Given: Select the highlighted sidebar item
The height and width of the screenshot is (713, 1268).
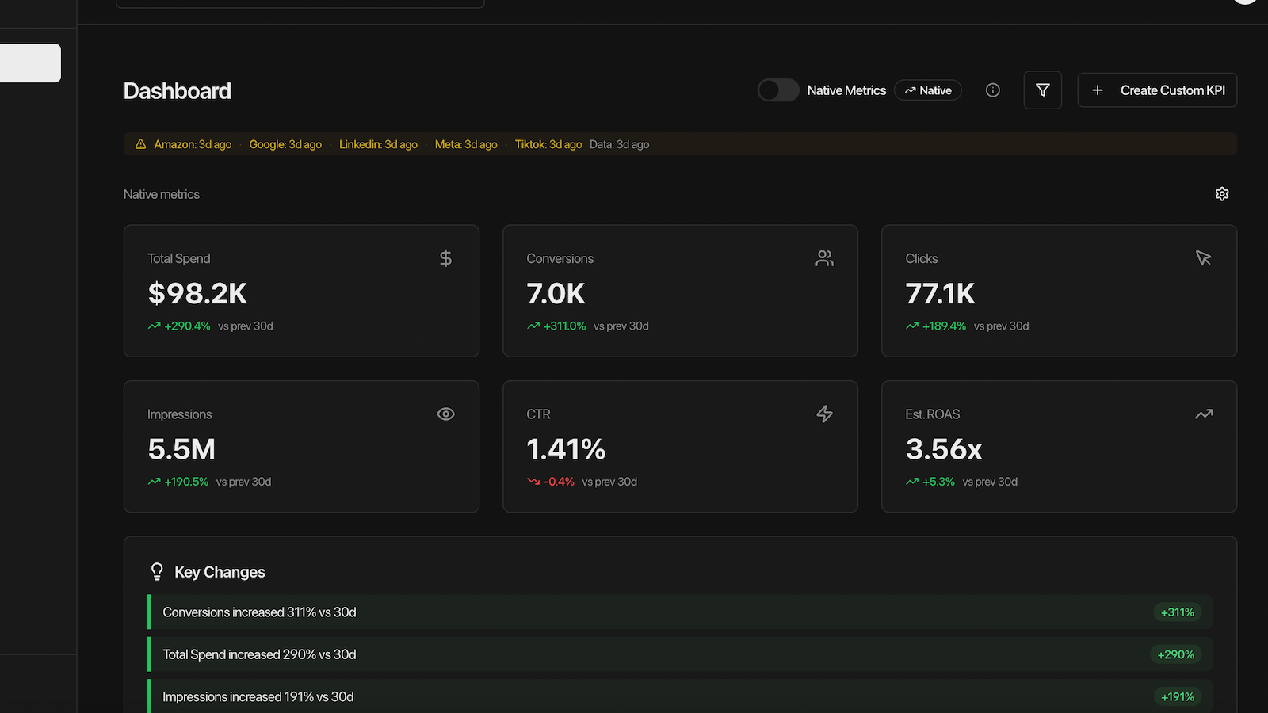Looking at the screenshot, I should pos(30,63).
